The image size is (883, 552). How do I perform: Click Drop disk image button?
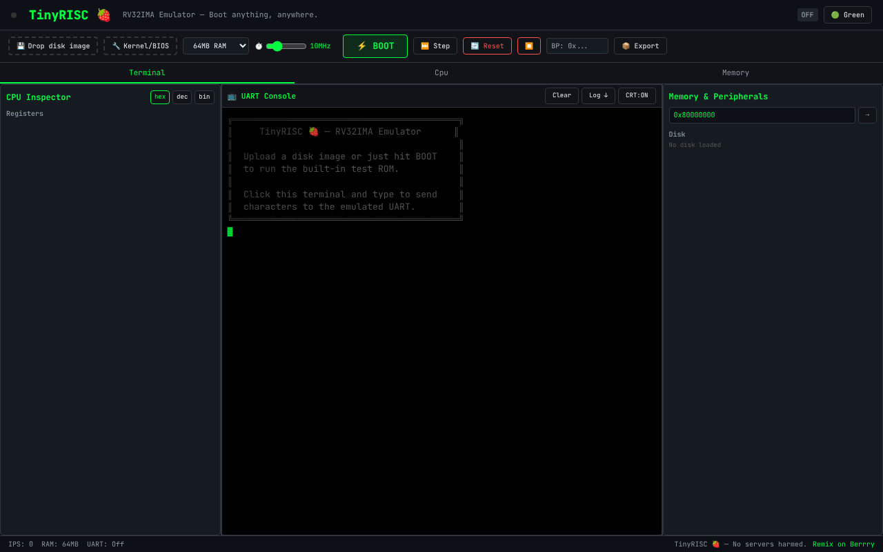pyautogui.click(x=53, y=46)
